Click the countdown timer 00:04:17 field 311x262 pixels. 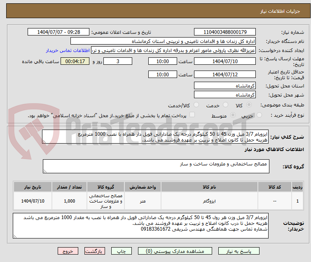pyautogui.click(x=75, y=61)
